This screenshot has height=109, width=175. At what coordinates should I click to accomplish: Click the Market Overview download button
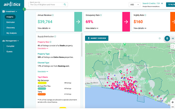[x=97, y=38]
